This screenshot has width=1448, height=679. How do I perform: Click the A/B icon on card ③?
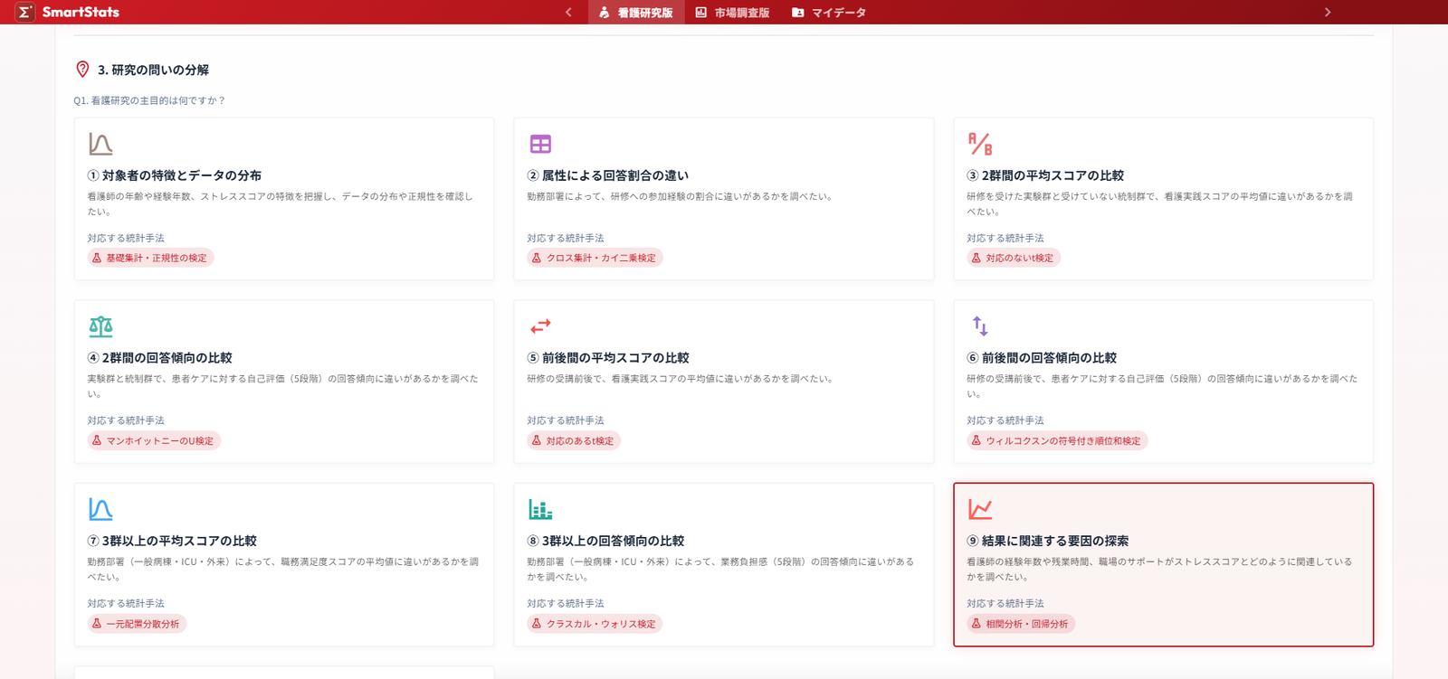coord(980,144)
